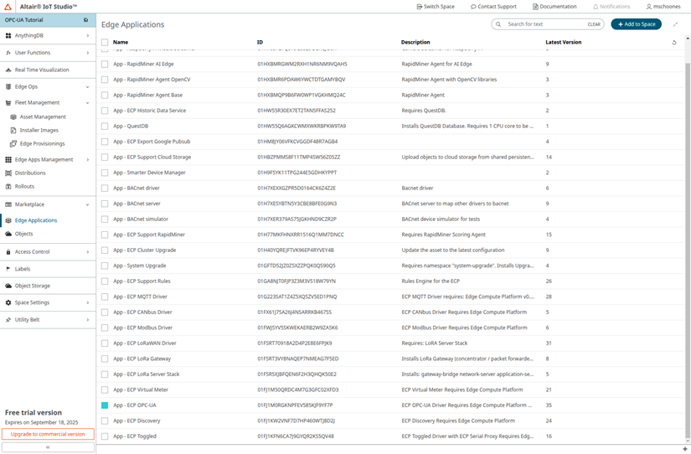This screenshot has width=691, height=454.
Task: Collapse the Marketplace section chevron
Action: coord(88,204)
